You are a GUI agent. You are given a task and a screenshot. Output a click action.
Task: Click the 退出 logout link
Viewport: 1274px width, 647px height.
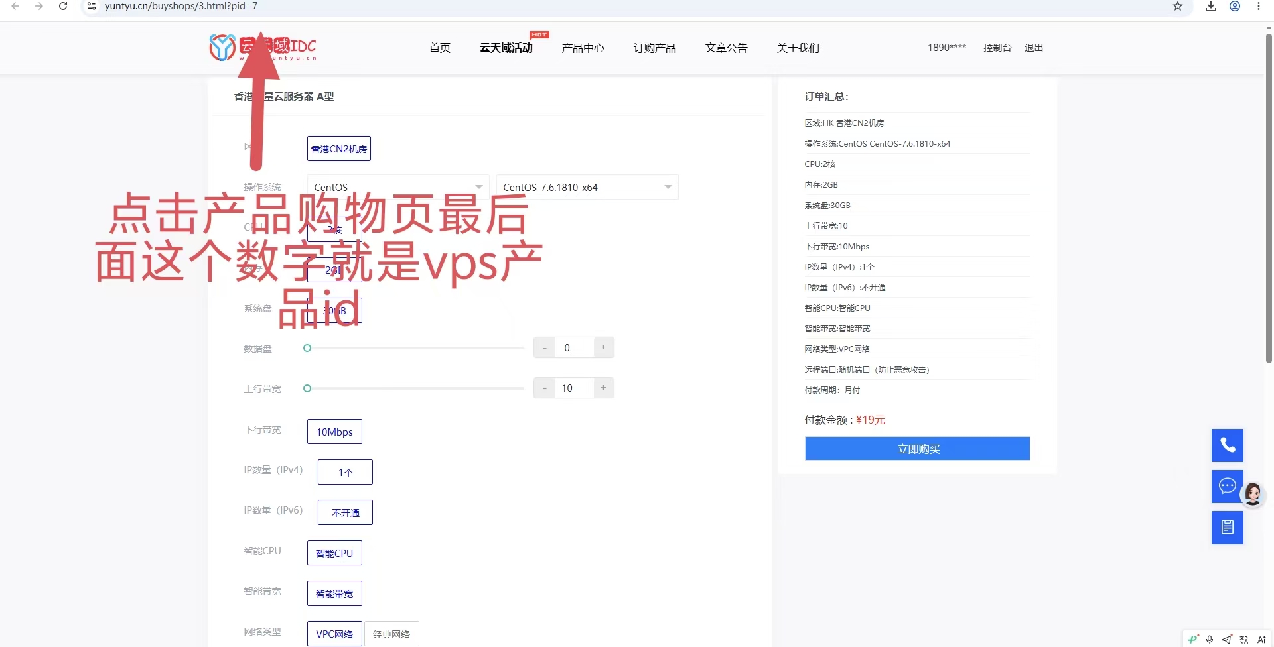1034,48
